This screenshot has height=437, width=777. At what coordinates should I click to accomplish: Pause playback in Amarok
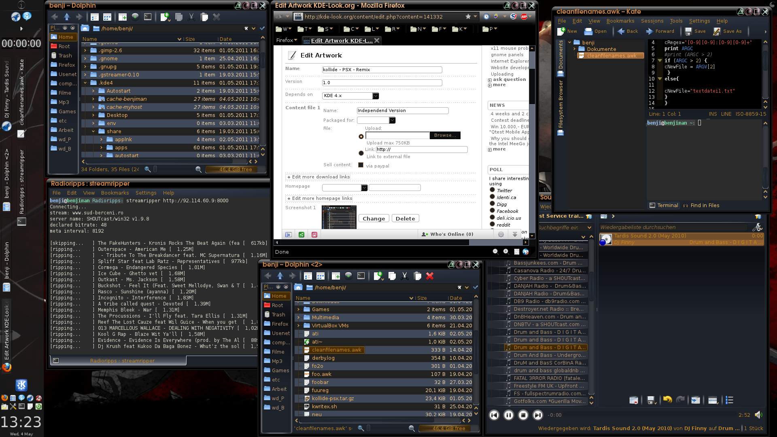pyautogui.click(x=509, y=415)
